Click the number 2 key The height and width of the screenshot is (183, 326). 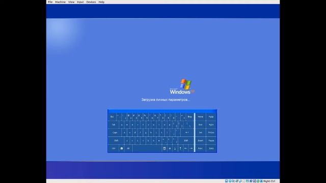click(130, 117)
